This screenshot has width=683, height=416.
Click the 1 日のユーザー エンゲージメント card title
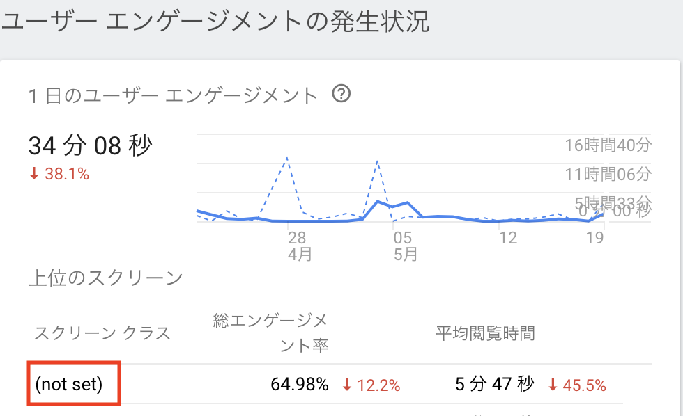coord(173,95)
